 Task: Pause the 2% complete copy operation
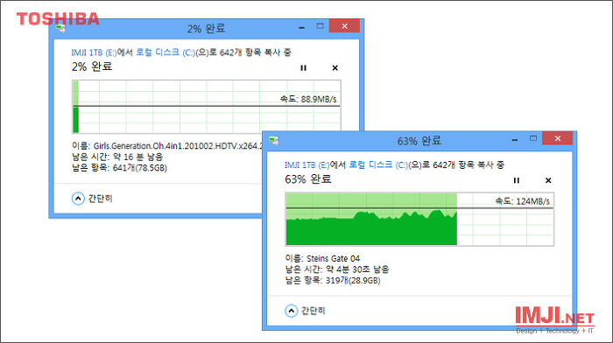coord(303,68)
